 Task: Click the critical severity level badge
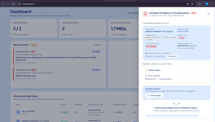[x=181, y=38]
